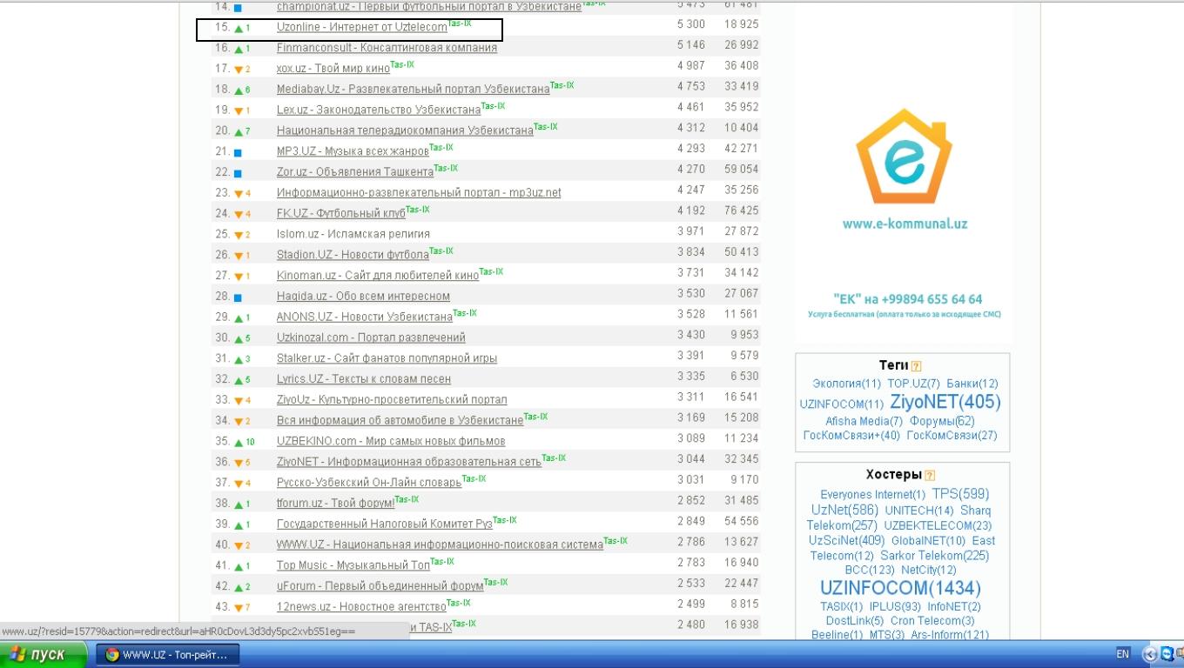Filter by hoster UZINFOCOM(1434)
This screenshot has height=668, width=1184.
pos(900,588)
